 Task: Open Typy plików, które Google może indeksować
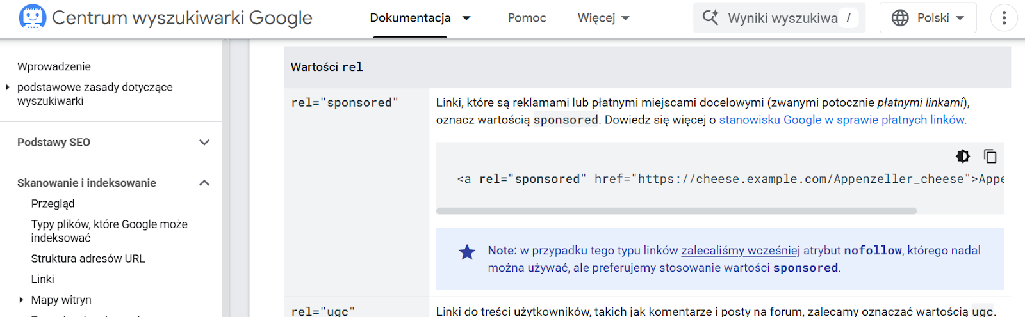[x=110, y=231]
